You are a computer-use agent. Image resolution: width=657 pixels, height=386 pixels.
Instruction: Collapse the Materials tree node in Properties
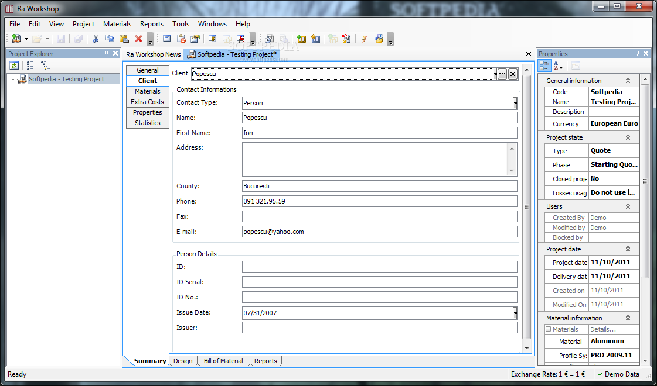pyautogui.click(x=548, y=329)
